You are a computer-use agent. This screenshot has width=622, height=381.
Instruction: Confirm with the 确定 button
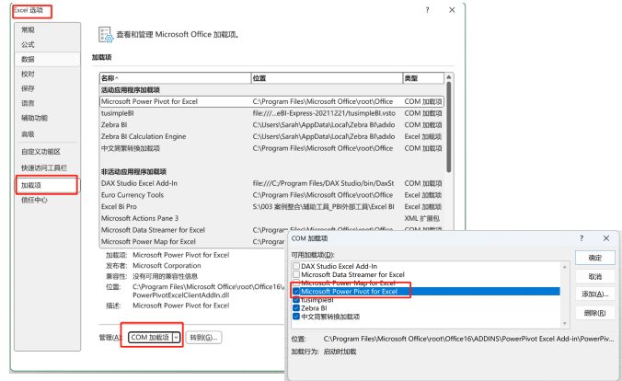point(595,258)
